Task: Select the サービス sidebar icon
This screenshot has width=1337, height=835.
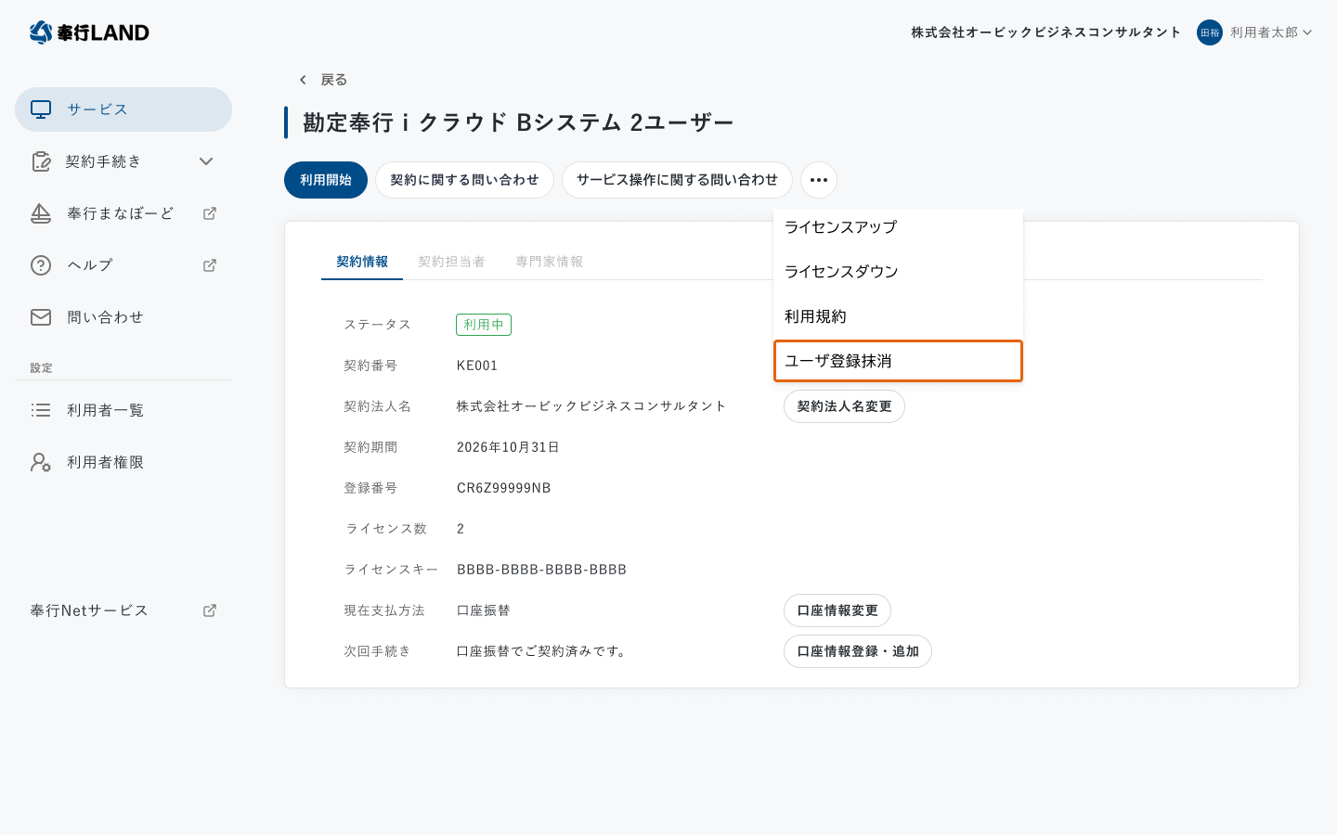Action: [x=40, y=109]
